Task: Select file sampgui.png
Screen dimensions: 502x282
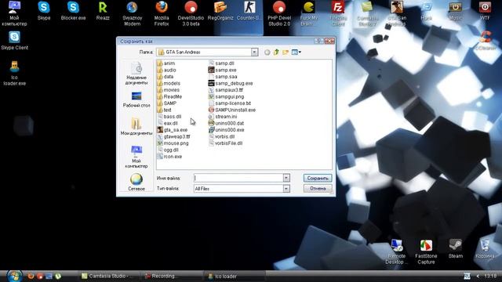Action: 227,96
